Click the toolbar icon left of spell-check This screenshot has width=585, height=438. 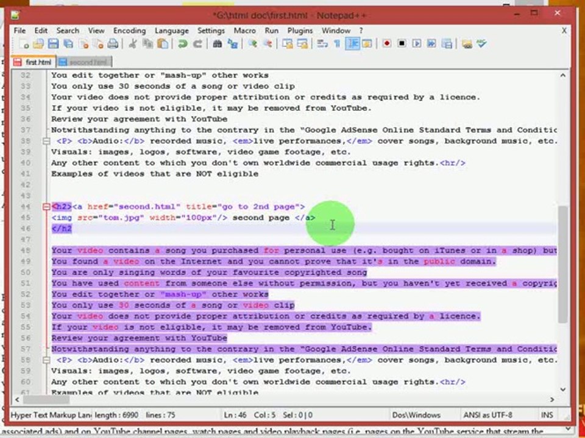(466, 44)
